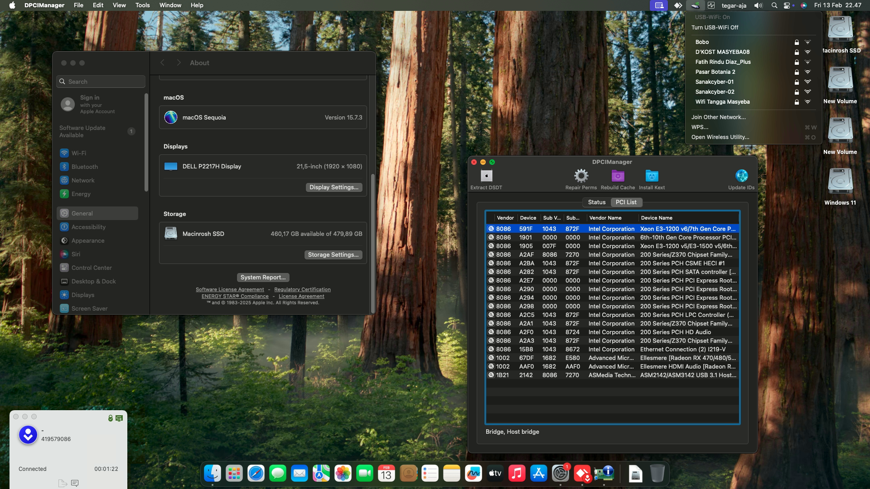Viewport: 870px width, 489px height.
Task: Select the 200 Series PCH HD Audio row
Action: 613,332
